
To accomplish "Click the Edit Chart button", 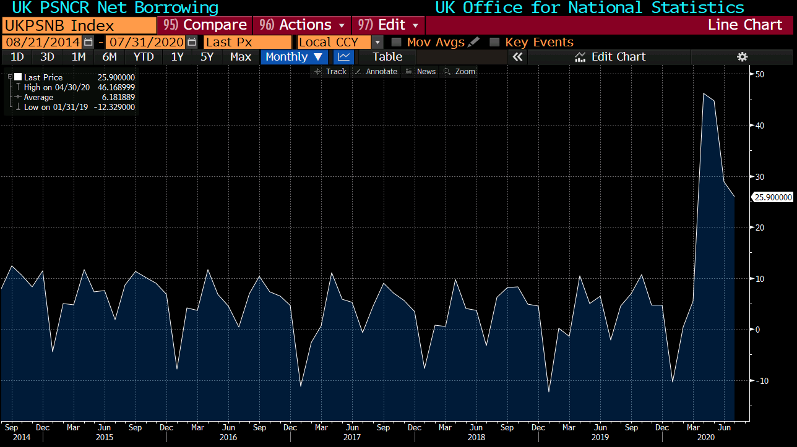I will pos(610,57).
